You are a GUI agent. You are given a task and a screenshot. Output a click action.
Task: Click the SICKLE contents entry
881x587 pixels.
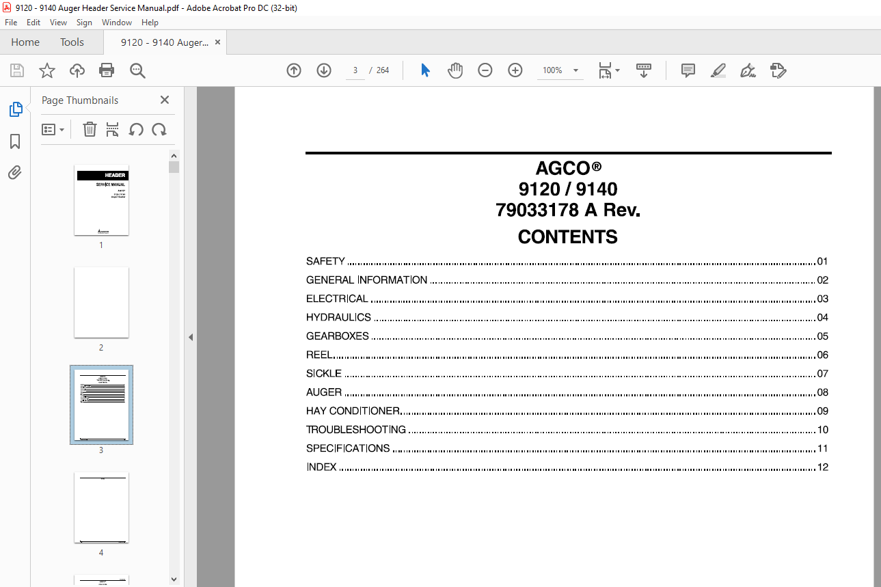[567, 374]
